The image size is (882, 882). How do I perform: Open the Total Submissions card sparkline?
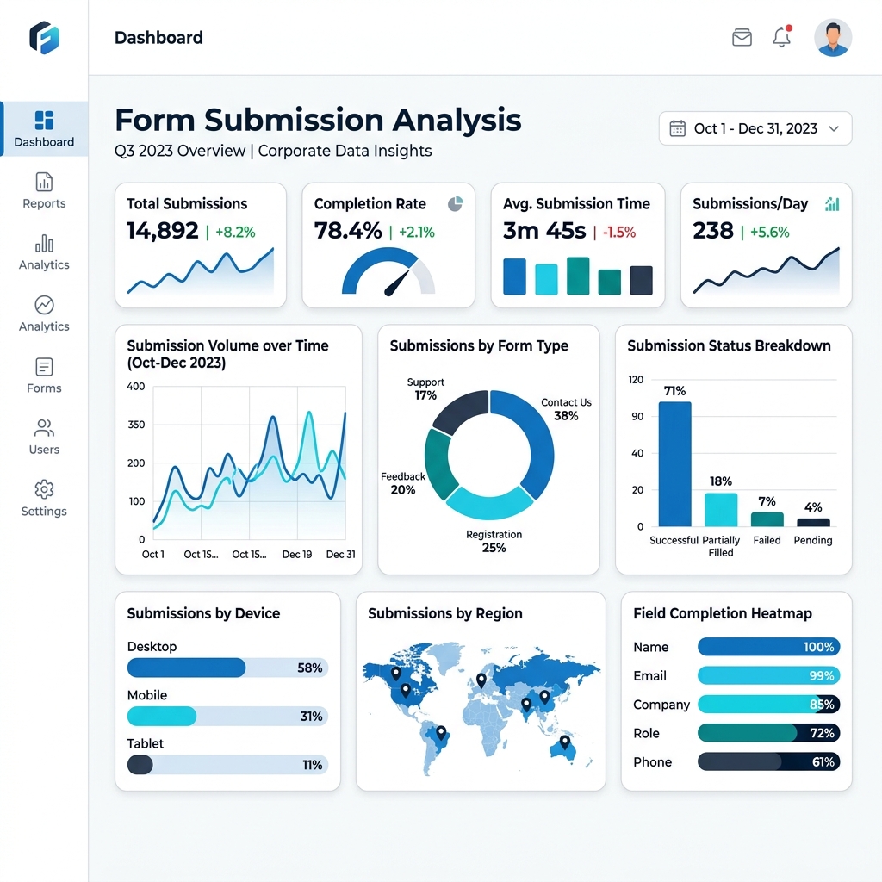point(200,271)
